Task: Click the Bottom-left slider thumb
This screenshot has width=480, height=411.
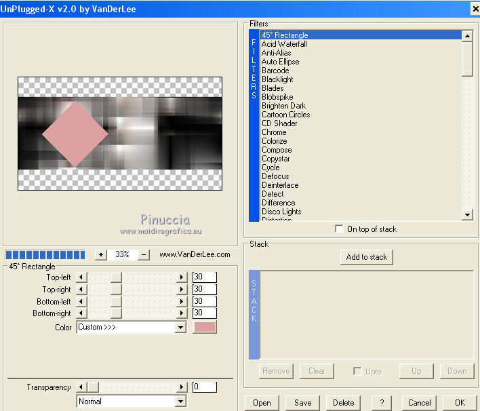Action: (x=116, y=301)
